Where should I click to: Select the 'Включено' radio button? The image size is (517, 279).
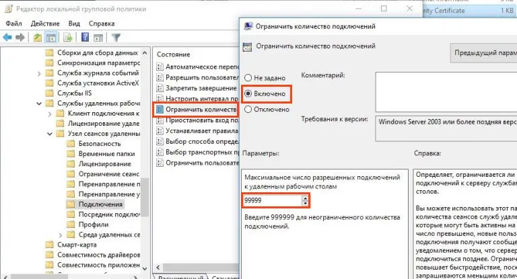point(248,93)
